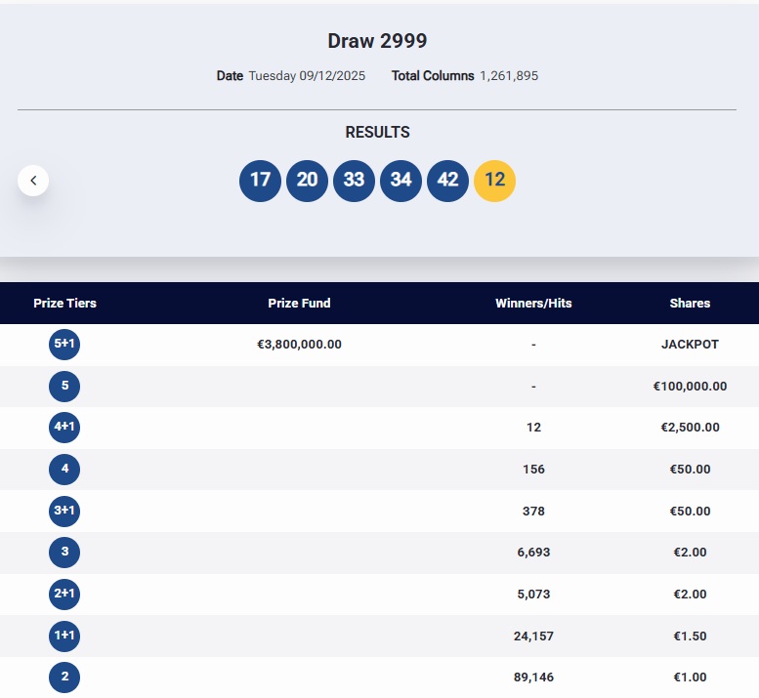The height and width of the screenshot is (698, 759).
Task: Click the Prize Fund column header
Action: (x=299, y=304)
